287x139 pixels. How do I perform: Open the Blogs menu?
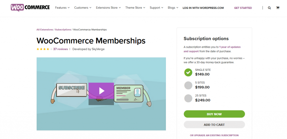(173, 8)
